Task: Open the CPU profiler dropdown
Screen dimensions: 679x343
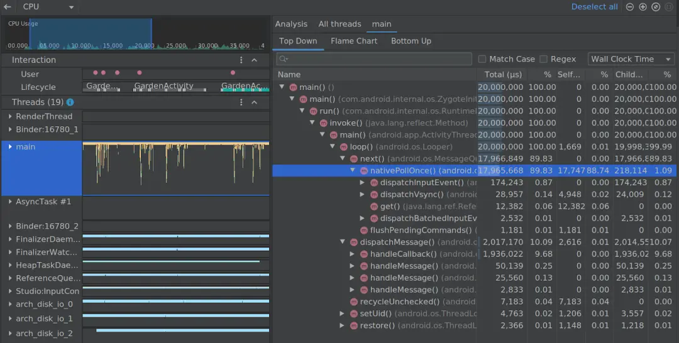Action: point(47,7)
